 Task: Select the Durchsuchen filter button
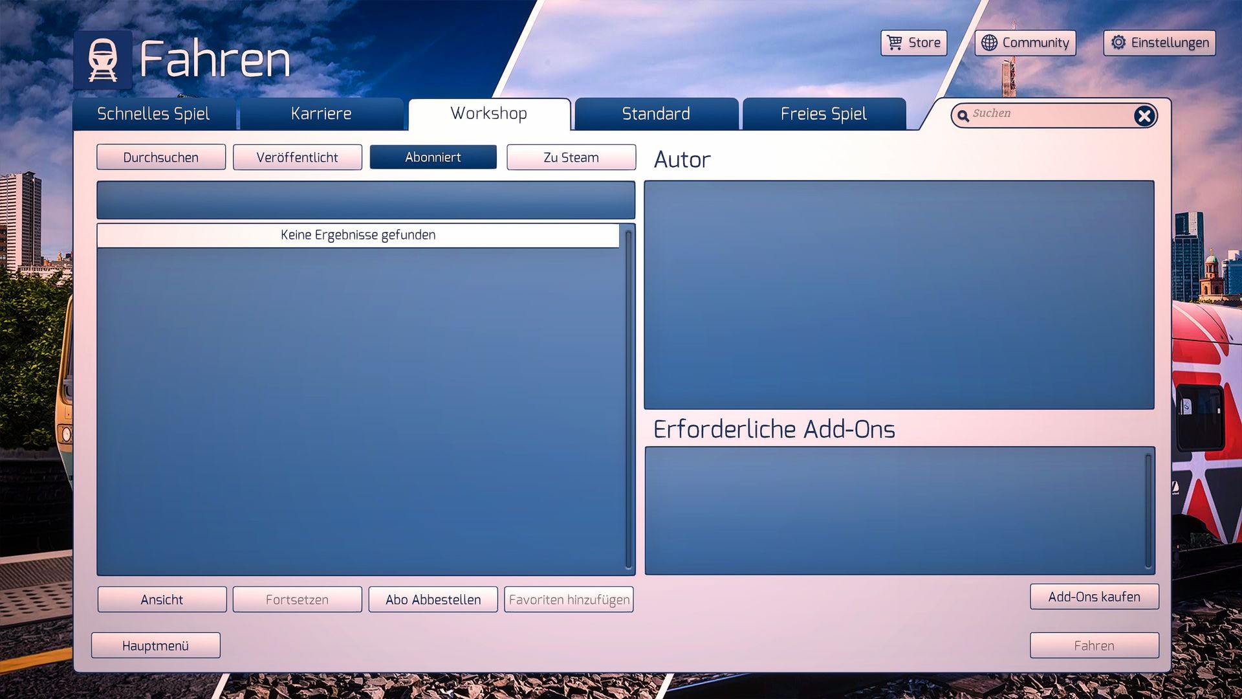(161, 157)
